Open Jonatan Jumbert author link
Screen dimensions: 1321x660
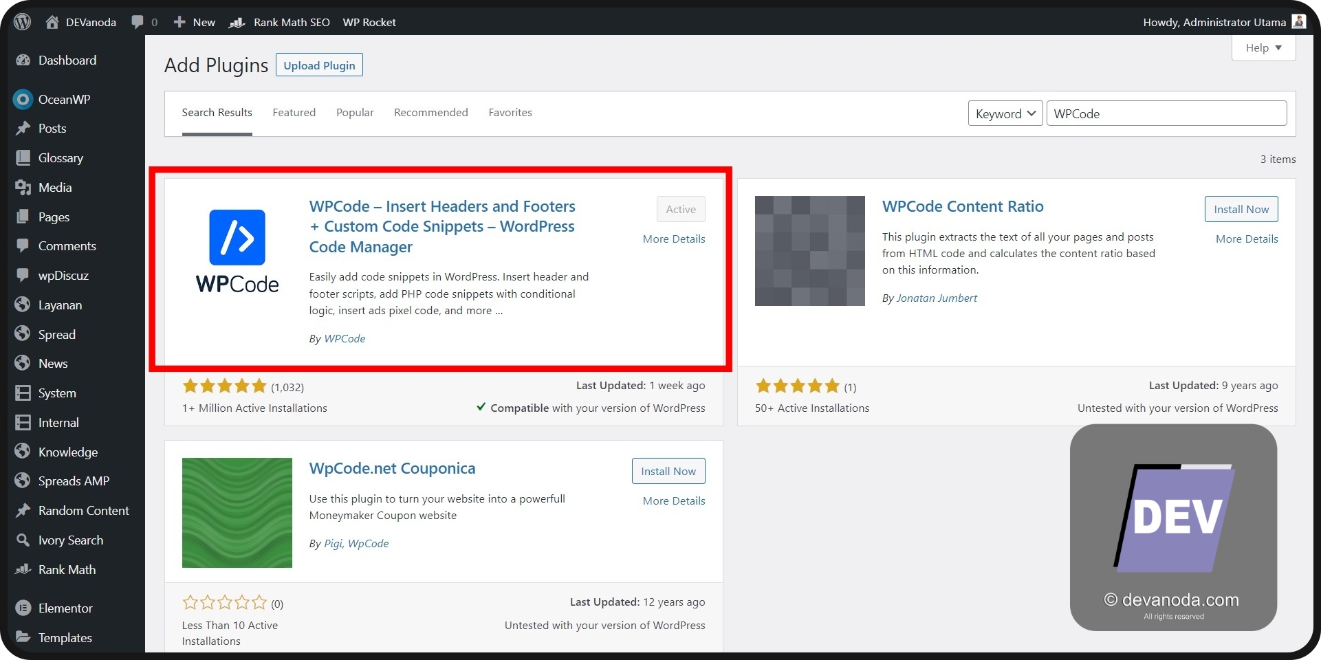pos(937,298)
